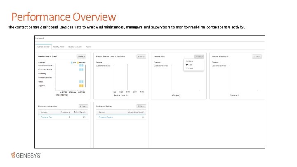This screenshot has width=297, height=167.
Task: Open the Quality Admin tab
Action: pos(59,47)
